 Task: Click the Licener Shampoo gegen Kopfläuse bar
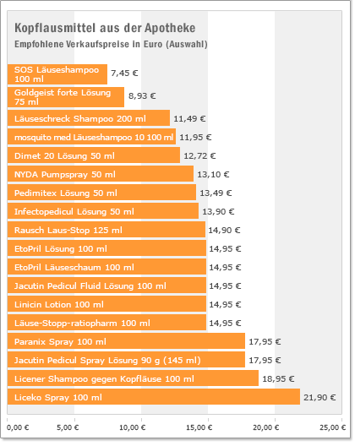pos(133,378)
